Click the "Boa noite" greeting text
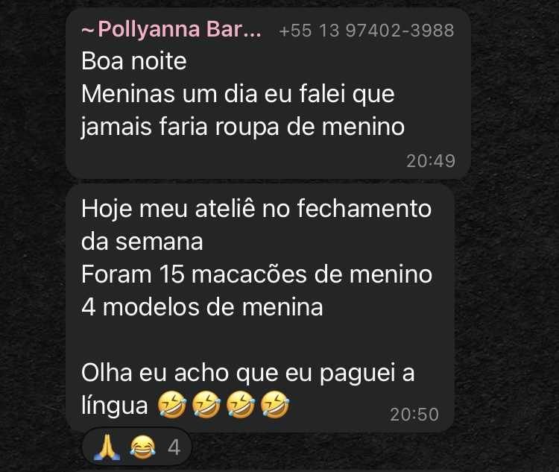The image size is (559, 472). pos(134,61)
